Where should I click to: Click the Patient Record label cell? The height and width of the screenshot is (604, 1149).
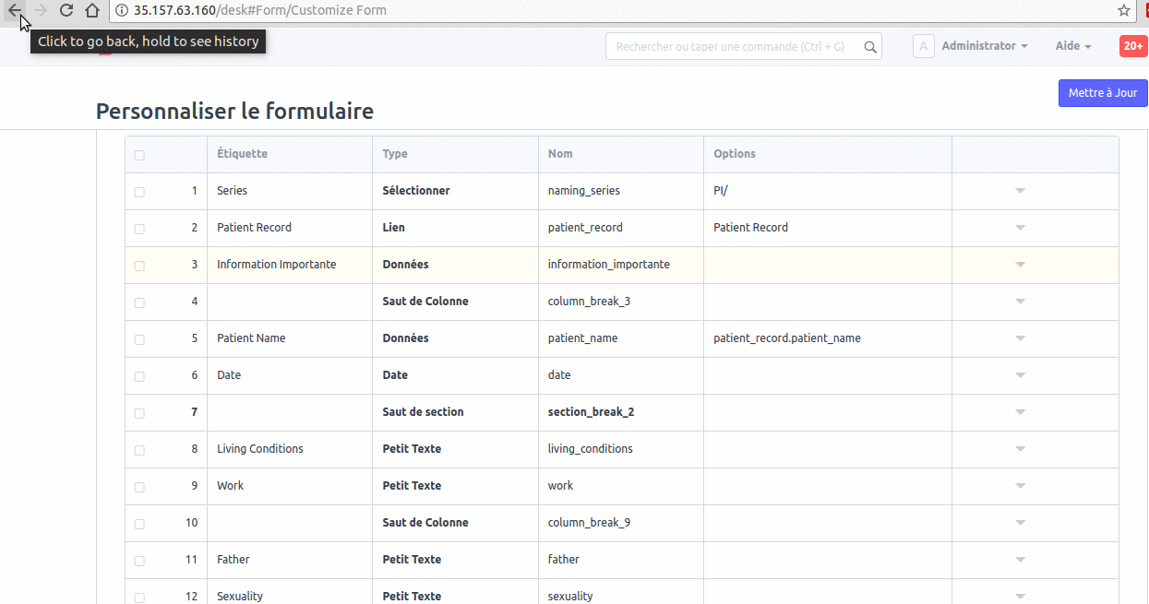pyautogui.click(x=289, y=228)
